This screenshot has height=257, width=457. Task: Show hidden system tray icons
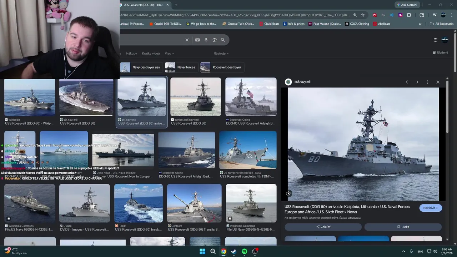click(403, 251)
